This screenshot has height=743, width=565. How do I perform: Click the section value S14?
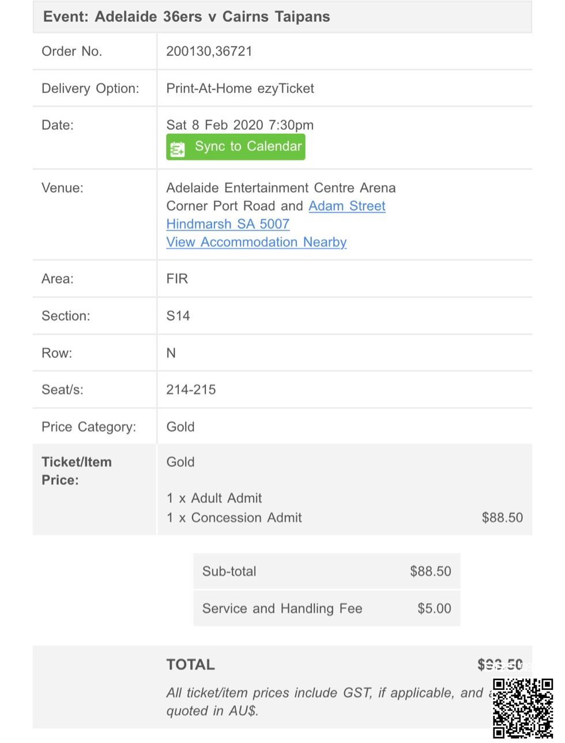click(178, 316)
